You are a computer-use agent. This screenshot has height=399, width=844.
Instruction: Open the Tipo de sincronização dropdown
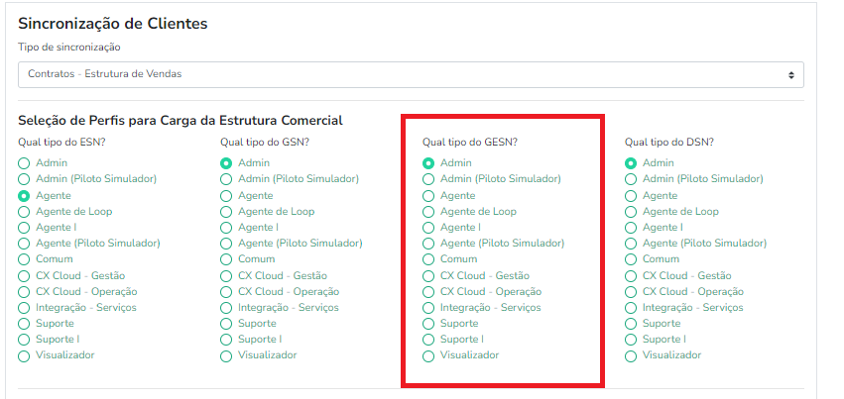[x=411, y=74]
